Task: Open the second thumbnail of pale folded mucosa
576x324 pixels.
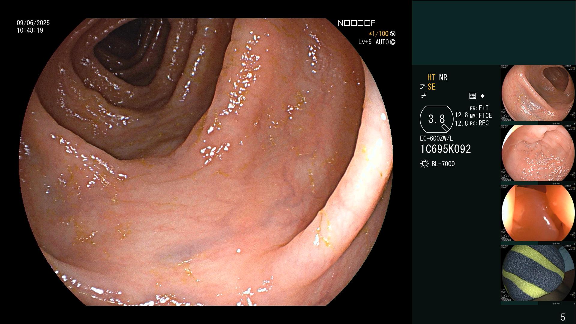Action: [x=538, y=153]
